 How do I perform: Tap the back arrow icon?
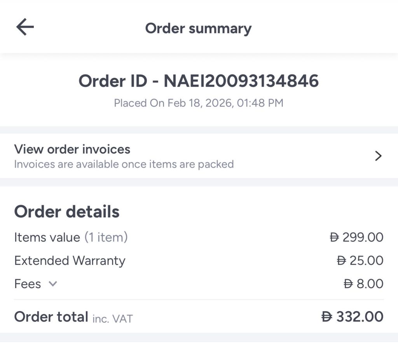(x=25, y=28)
